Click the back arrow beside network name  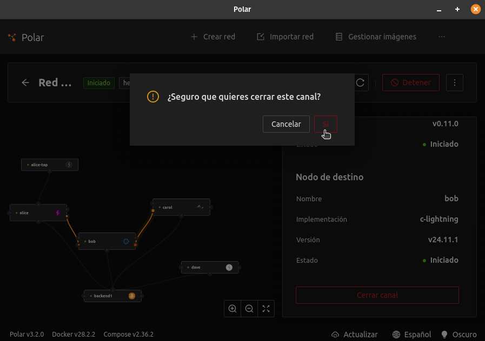pyautogui.click(x=25, y=83)
